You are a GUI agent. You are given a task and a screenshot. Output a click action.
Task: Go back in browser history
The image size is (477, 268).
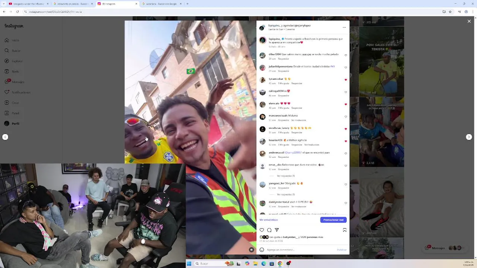[x=4, y=12]
